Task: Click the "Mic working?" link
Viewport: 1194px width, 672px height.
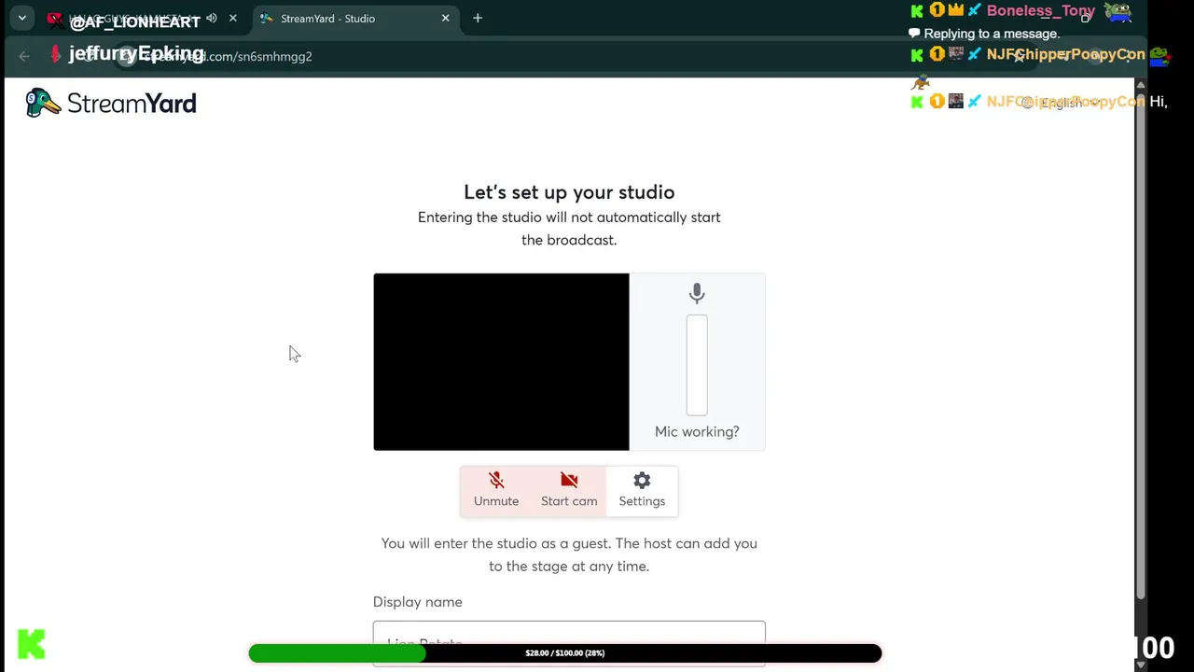Action: [x=697, y=431]
